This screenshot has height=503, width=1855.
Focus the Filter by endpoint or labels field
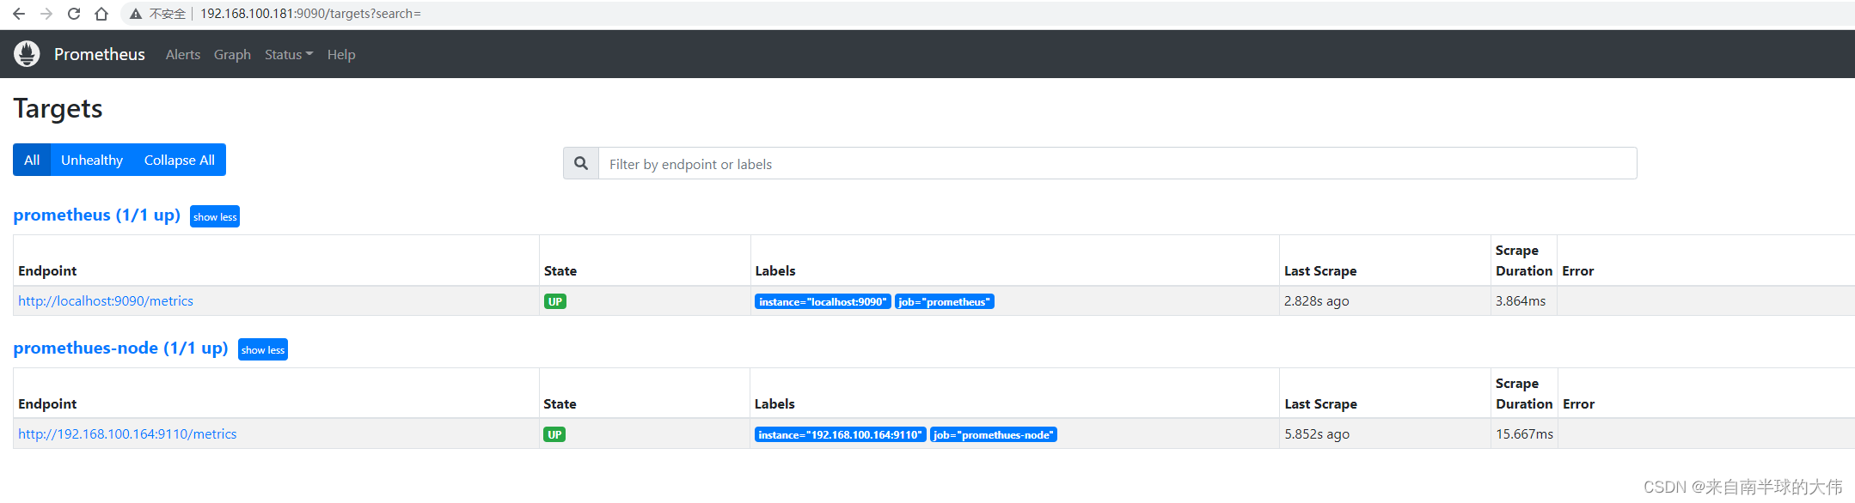pyautogui.click(x=1117, y=163)
